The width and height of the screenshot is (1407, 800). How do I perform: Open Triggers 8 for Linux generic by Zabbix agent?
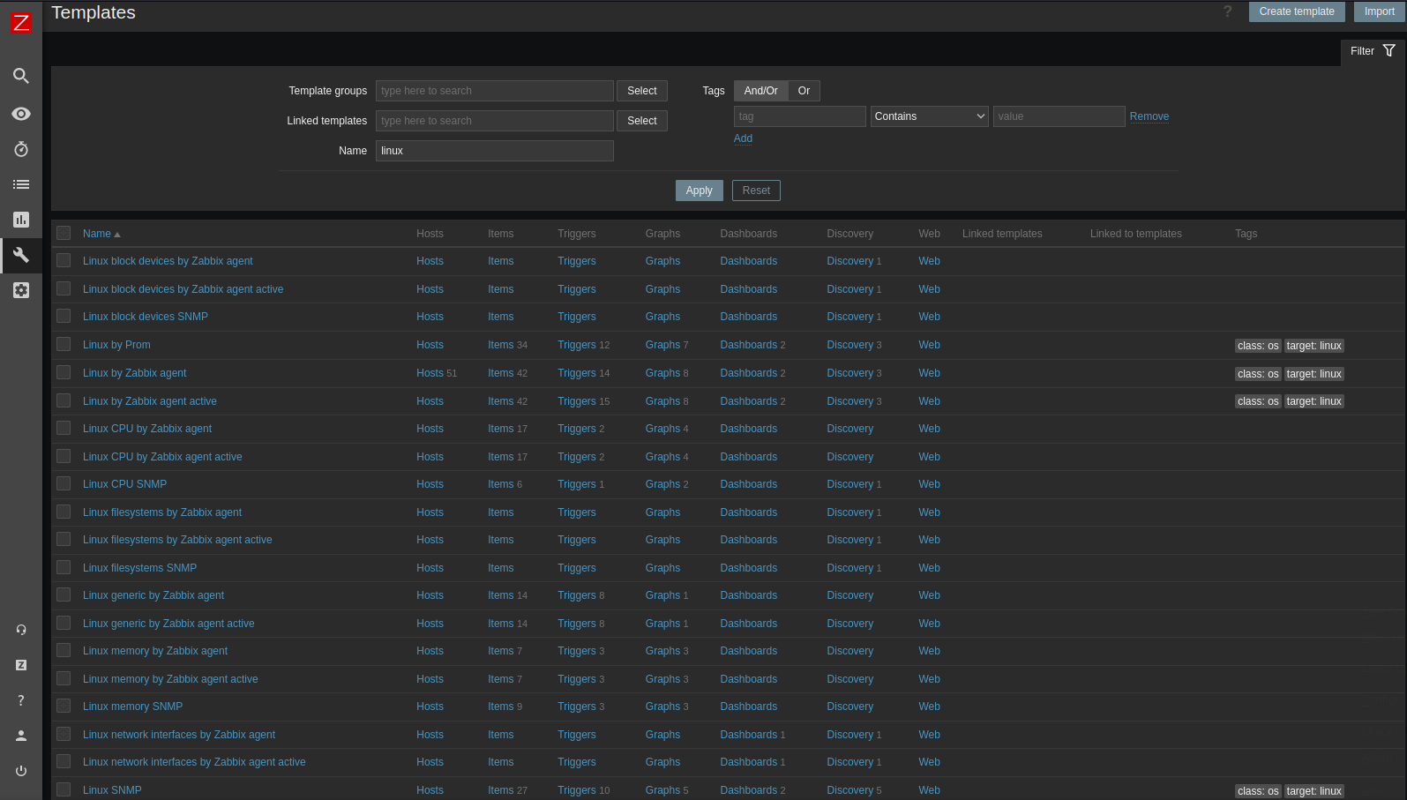pyautogui.click(x=580, y=595)
